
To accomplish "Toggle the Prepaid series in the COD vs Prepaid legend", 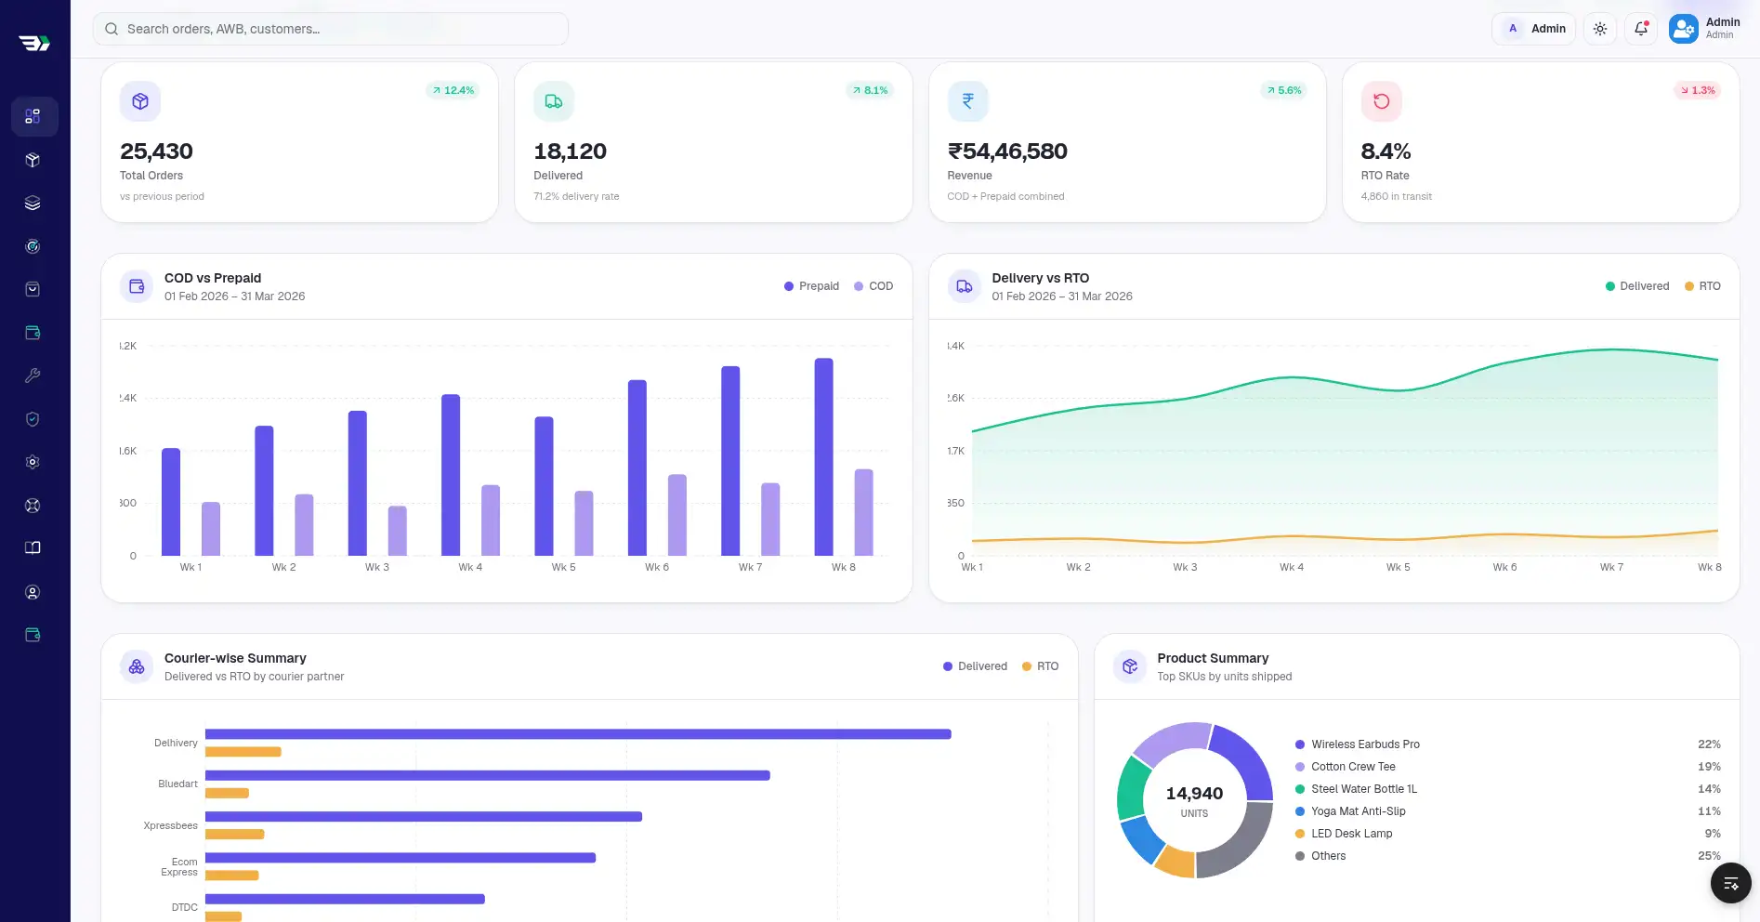I will [811, 286].
